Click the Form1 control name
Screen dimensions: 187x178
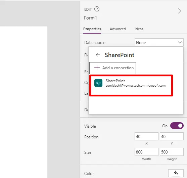pos(90,18)
